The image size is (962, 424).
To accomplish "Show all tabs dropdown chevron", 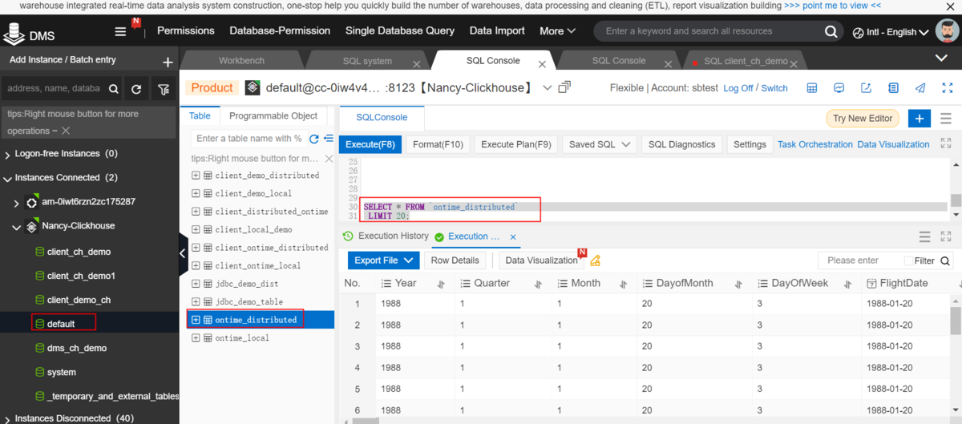I will click(x=942, y=58).
